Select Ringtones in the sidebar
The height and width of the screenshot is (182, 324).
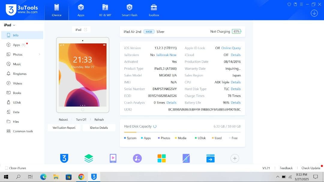(19, 74)
